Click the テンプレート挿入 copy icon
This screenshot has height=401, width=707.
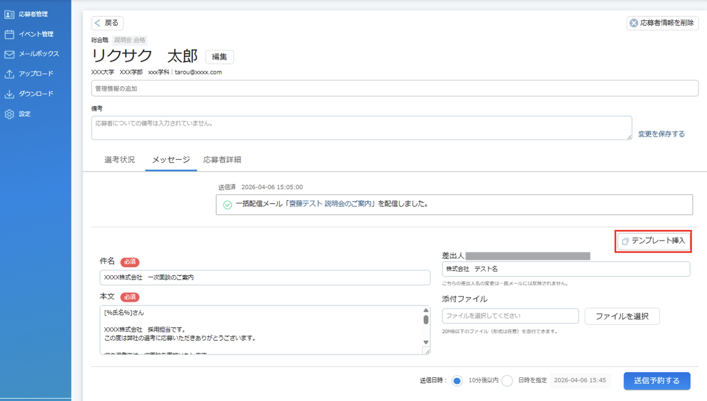[625, 241]
